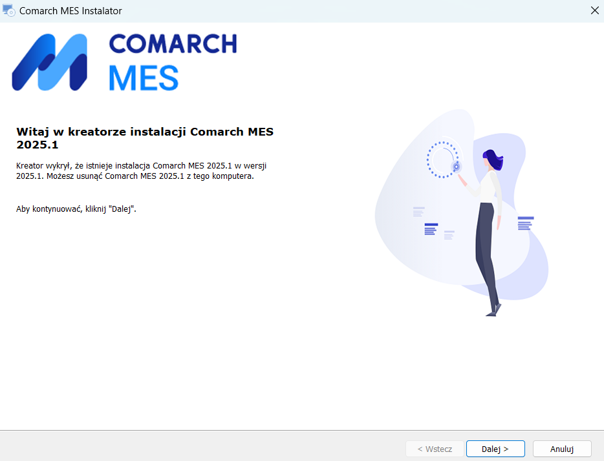Close the Comarch MES Instalator window
The height and width of the screenshot is (461, 604).
pos(595,11)
